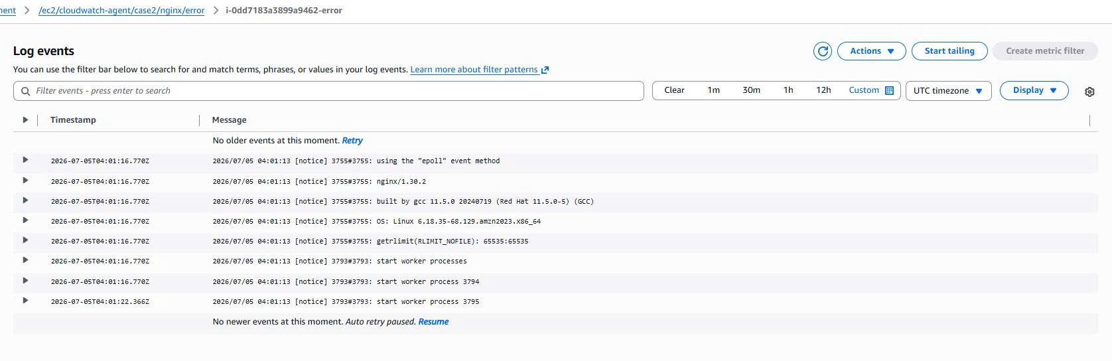This screenshot has height=361, width=1112.
Task: Select the message 'getrlimit(RLIMIT_NOFILE): 65535:65535'
Action: click(370, 242)
